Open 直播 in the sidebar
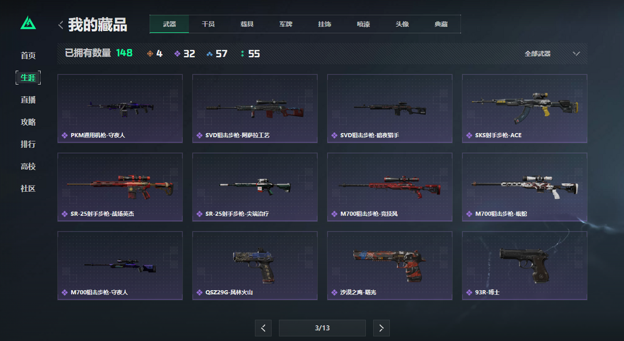This screenshot has width=624, height=341. coord(28,100)
